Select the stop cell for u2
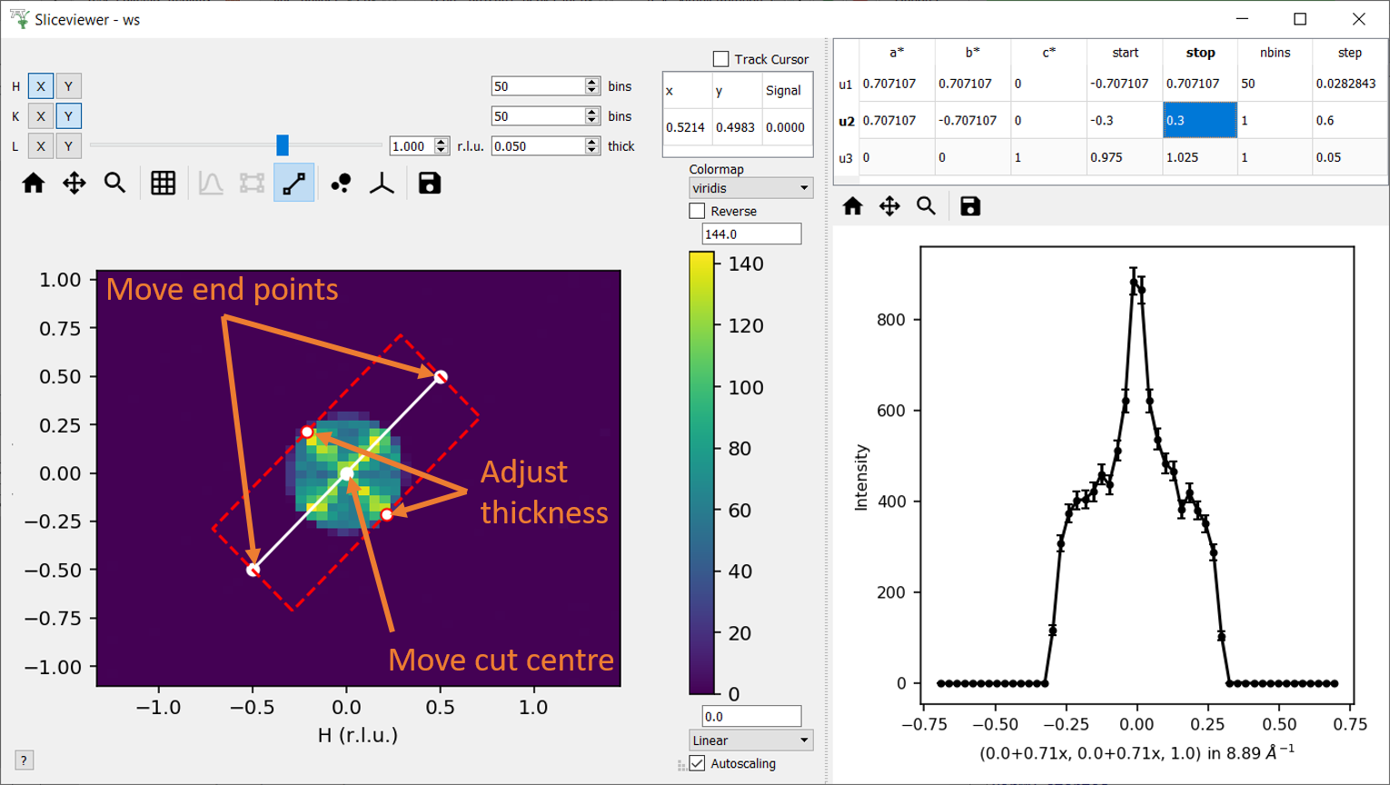 click(1198, 120)
